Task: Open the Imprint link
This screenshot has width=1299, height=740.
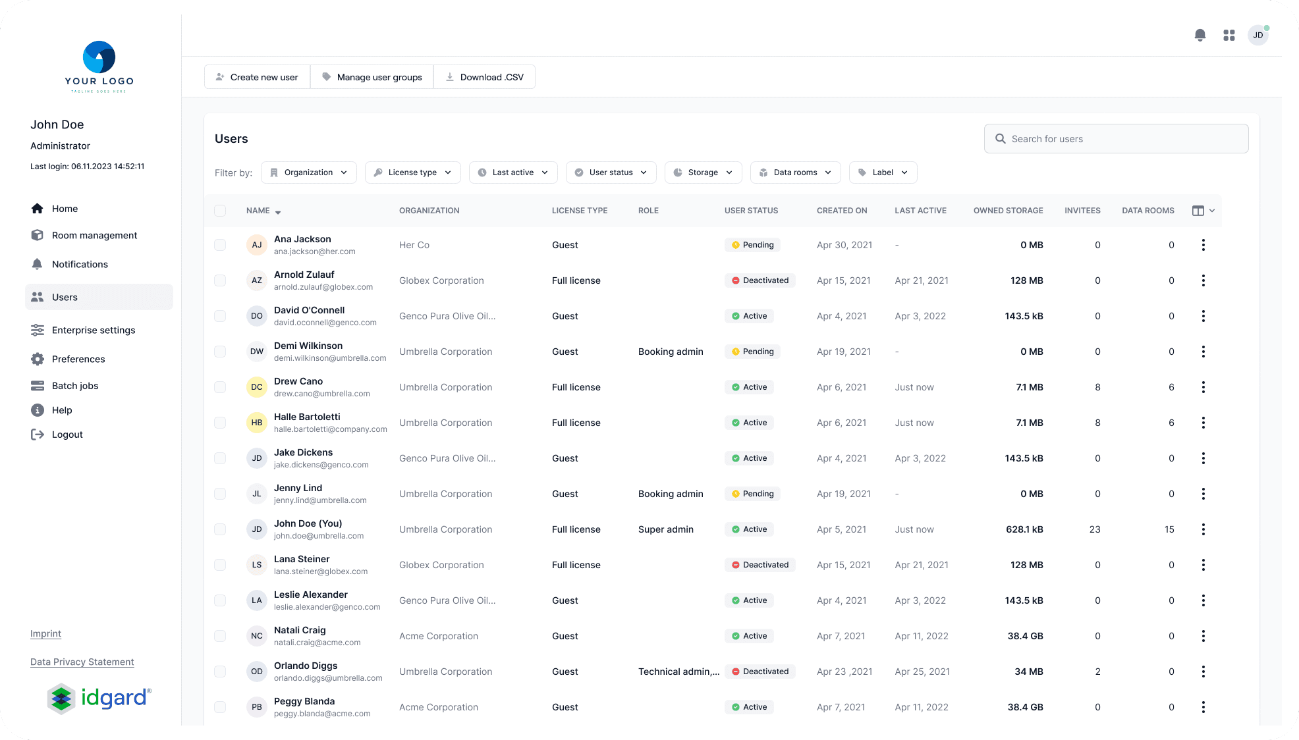Action: (45, 634)
